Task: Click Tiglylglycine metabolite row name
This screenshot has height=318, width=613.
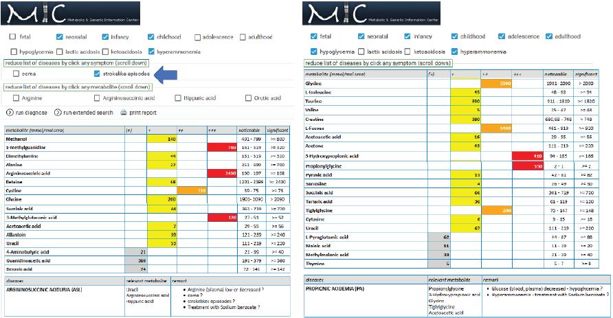Action: click(319, 210)
